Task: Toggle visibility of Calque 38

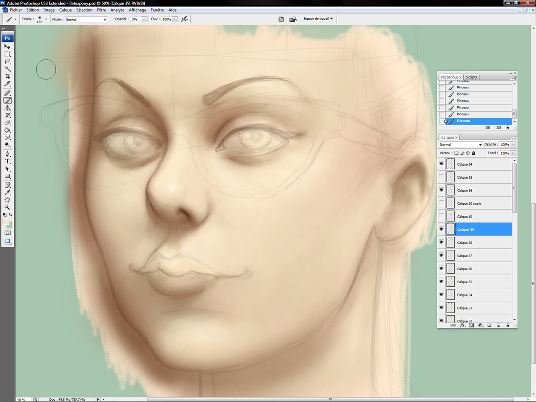Action: (441, 243)
